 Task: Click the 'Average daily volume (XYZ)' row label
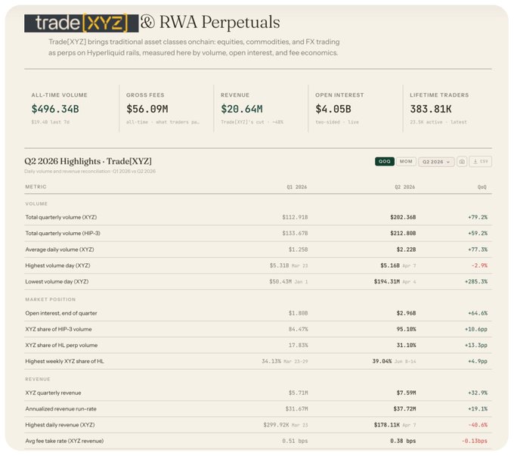pyautogui.click(x=60, y=250)
